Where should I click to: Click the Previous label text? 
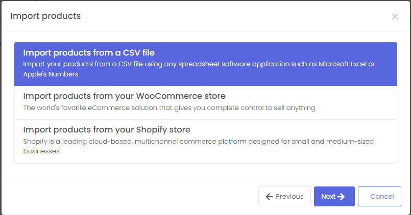point(289,197)
